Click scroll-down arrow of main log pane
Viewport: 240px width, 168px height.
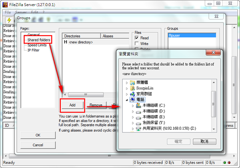coord(234,117)
